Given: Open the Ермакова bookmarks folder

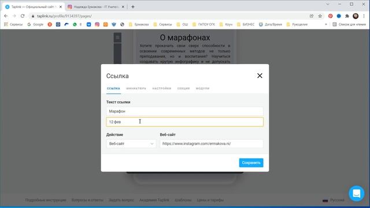Looking at the screenshot, I should tap(139, 24).
